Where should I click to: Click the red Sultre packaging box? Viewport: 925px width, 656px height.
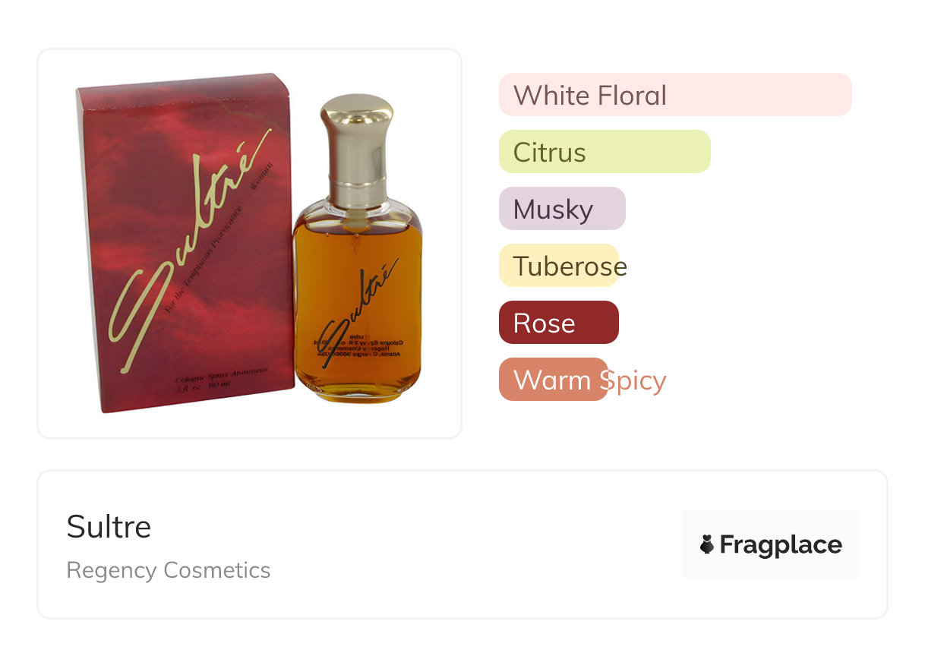(x=185, y=243)
